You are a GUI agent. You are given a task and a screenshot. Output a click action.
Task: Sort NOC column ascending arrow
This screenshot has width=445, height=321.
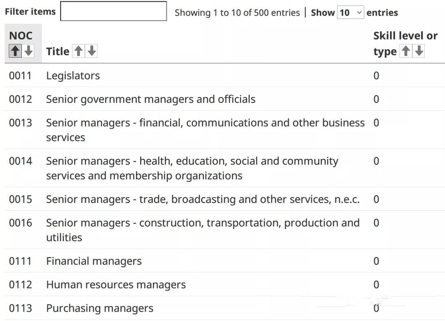coord(15,51)
